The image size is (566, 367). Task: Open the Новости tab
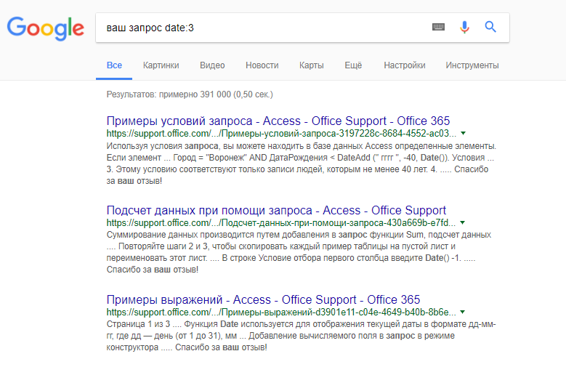click(262, 65)
